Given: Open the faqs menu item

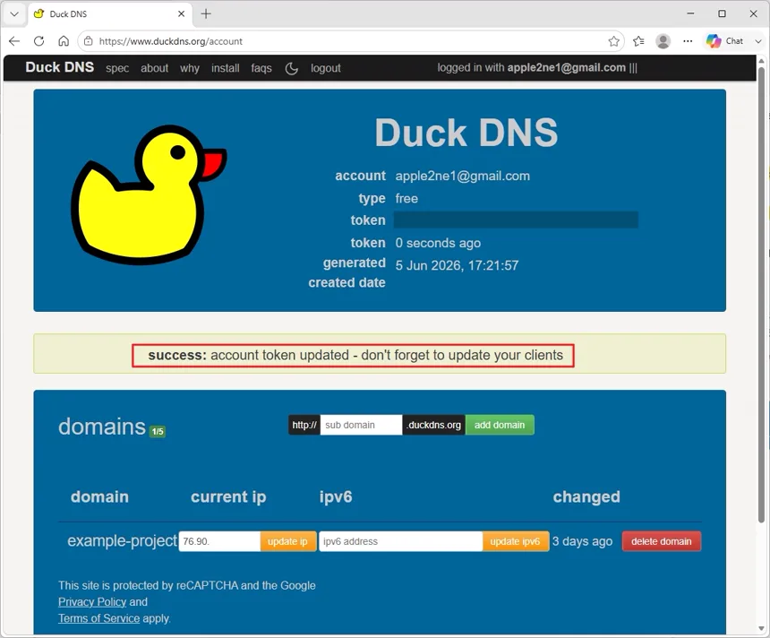Looking at the screenshot, I should [261, 68].
